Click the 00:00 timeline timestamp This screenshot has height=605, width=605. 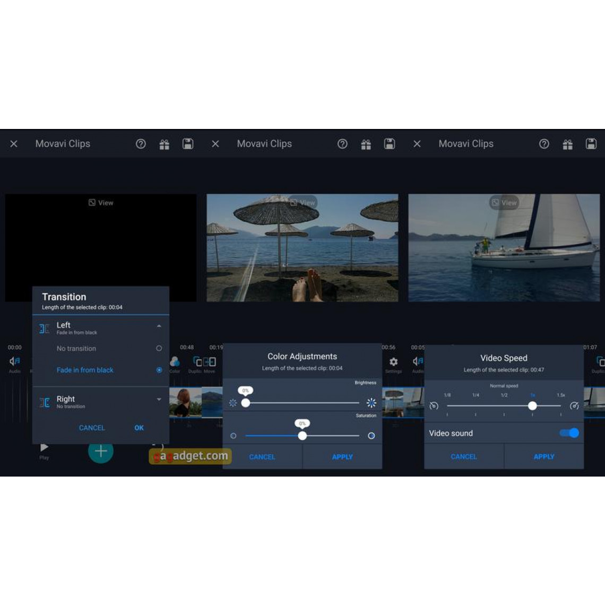[x=15, y=347]
